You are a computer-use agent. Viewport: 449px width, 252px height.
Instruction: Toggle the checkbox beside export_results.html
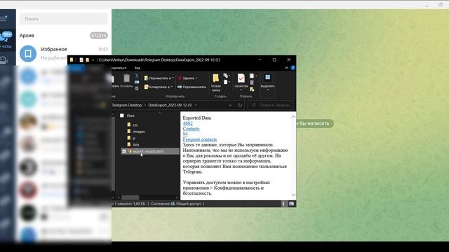coord(123,151)
